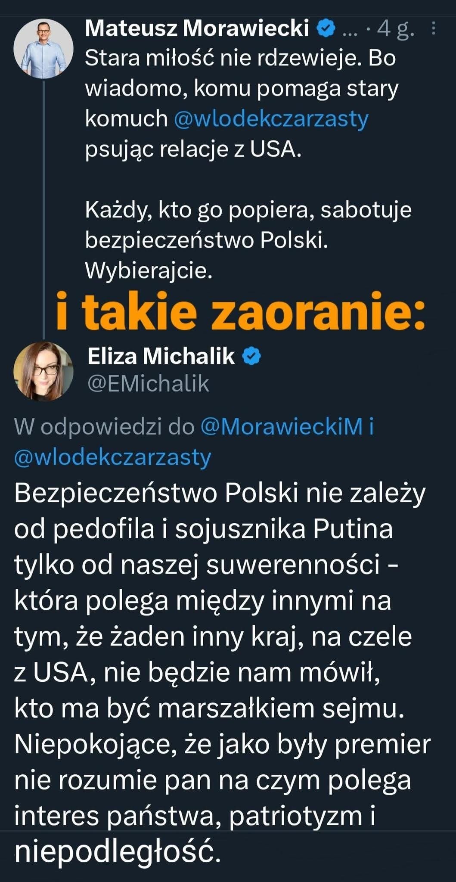Open the @EMichalik handle
The width and height of the screenshot is (456, 882).
click(148, 383)
